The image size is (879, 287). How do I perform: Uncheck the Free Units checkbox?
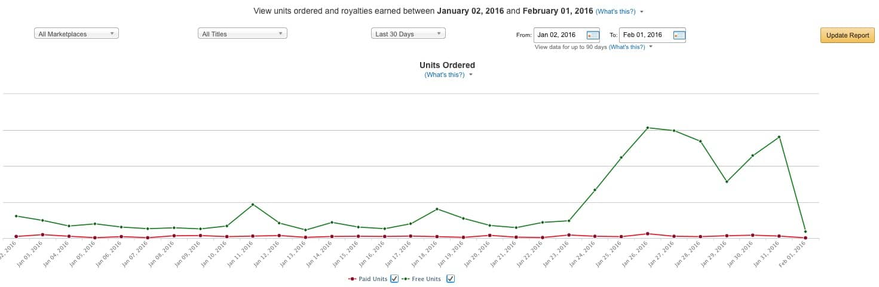(451, 279)
